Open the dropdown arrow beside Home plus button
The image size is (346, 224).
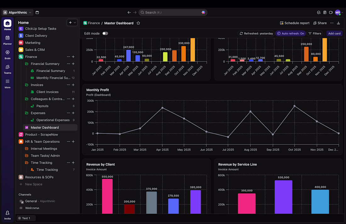[75, 23]
